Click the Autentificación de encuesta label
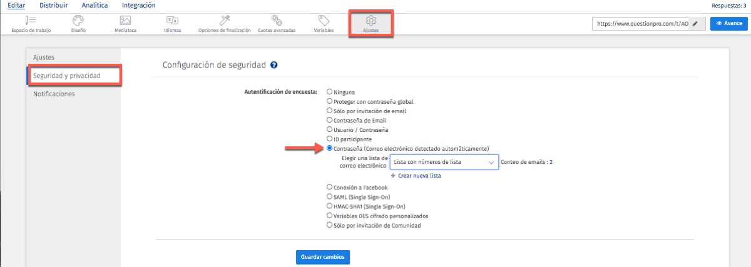The height and width of the screenshot is (267, 751). [280, 92]
